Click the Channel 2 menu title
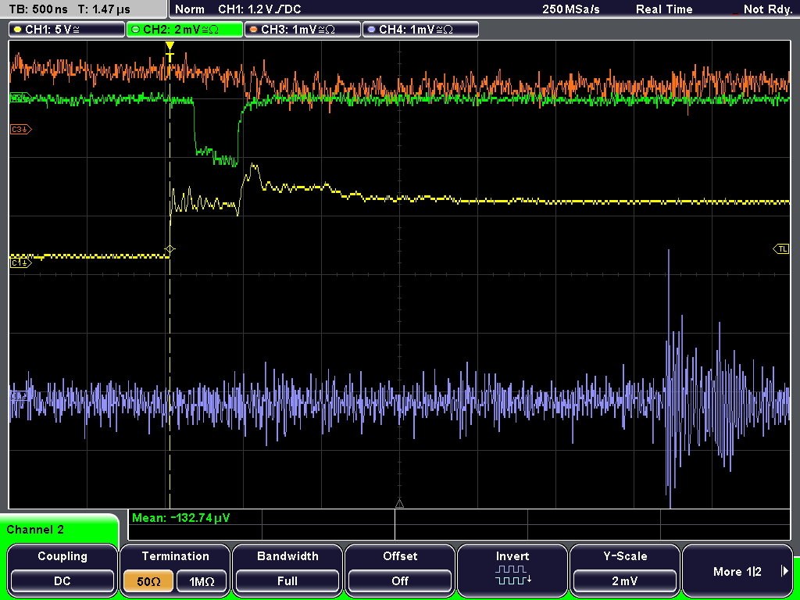800x600 pixels. pyautogui.click(x=35, y=530)
